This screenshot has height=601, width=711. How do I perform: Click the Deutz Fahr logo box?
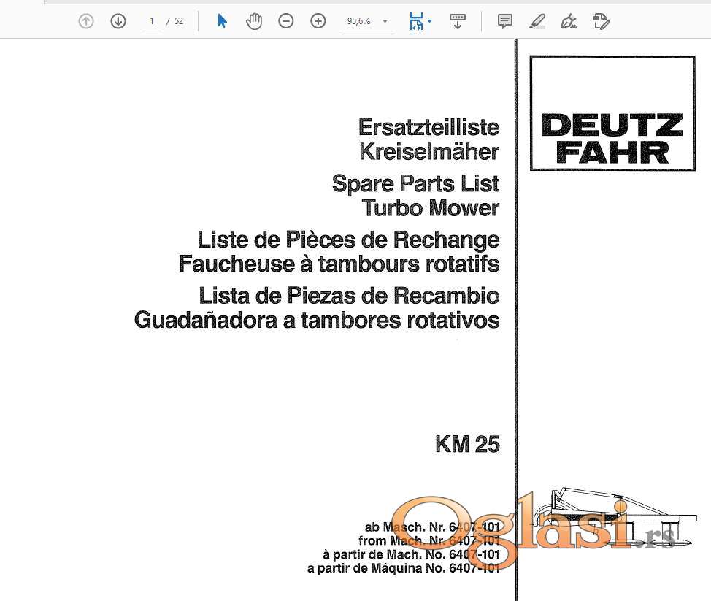click(x=612, y=113)
